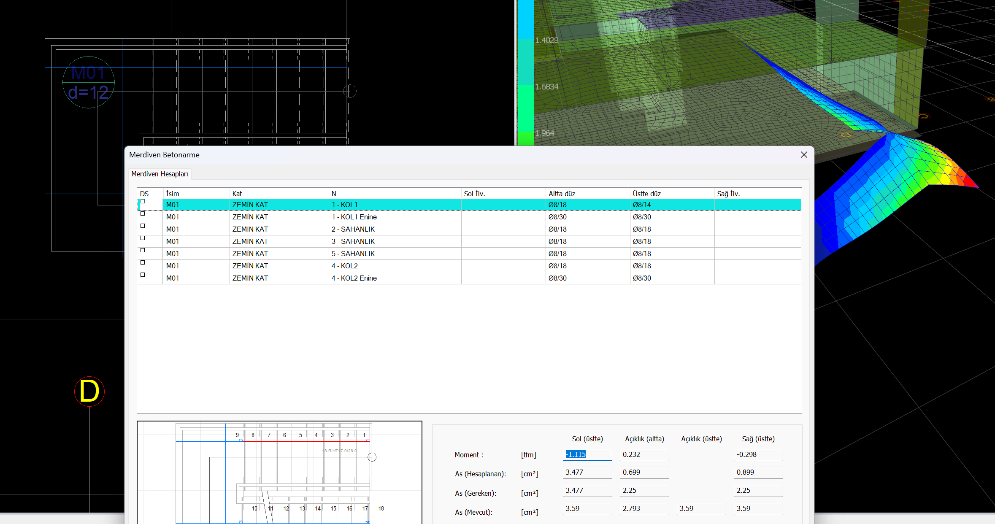Select the '5 - SAHANLIK' cell
Image resolution: width=995 pixels, height=524 pixels.
395,254
